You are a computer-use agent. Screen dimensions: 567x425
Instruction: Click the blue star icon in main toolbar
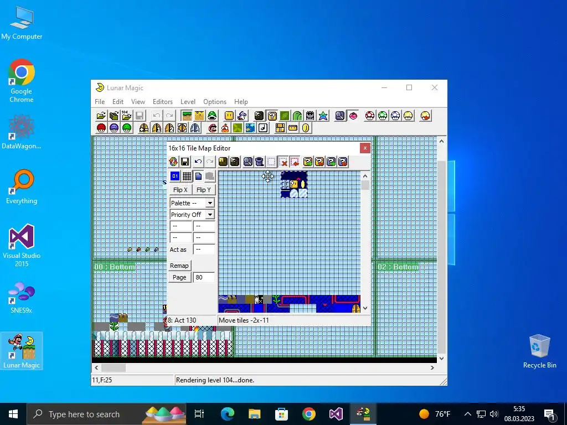click(323, 116)
